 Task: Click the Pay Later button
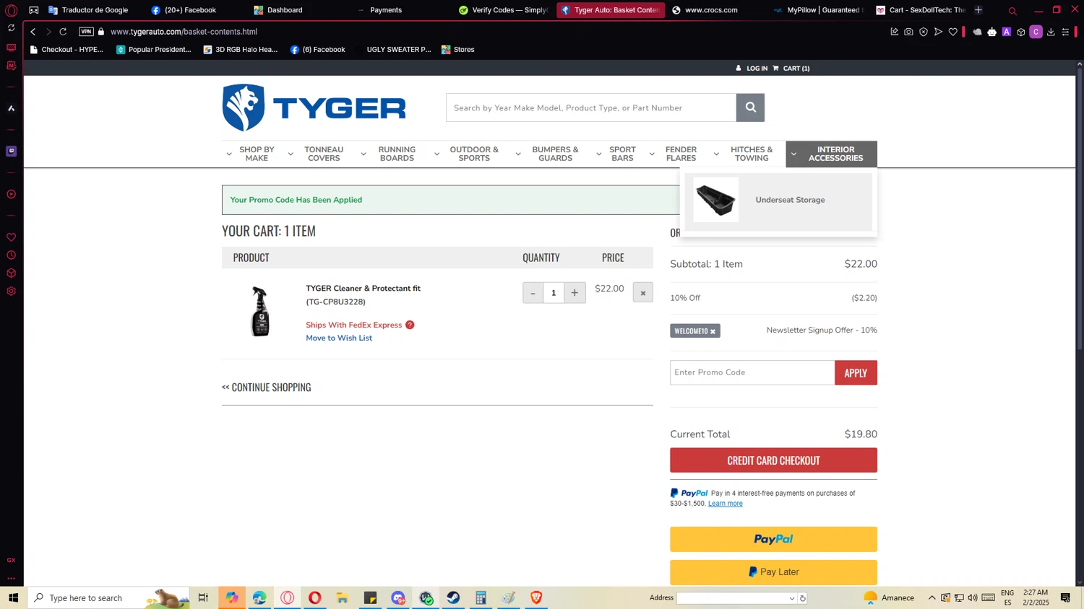(x=773, y=572)
